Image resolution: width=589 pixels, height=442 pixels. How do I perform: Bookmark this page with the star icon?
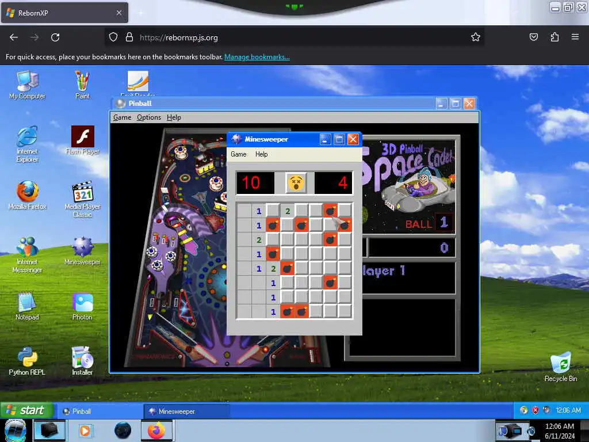476,37
